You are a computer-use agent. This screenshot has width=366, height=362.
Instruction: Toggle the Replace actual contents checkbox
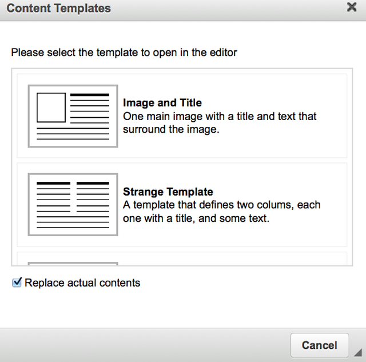tap(17, 282)
